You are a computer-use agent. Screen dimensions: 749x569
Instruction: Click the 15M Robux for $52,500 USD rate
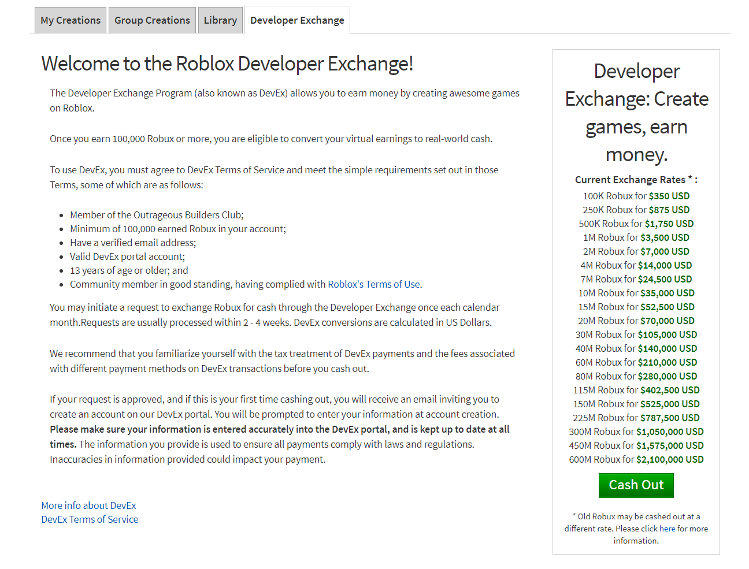tap(636, 307)
